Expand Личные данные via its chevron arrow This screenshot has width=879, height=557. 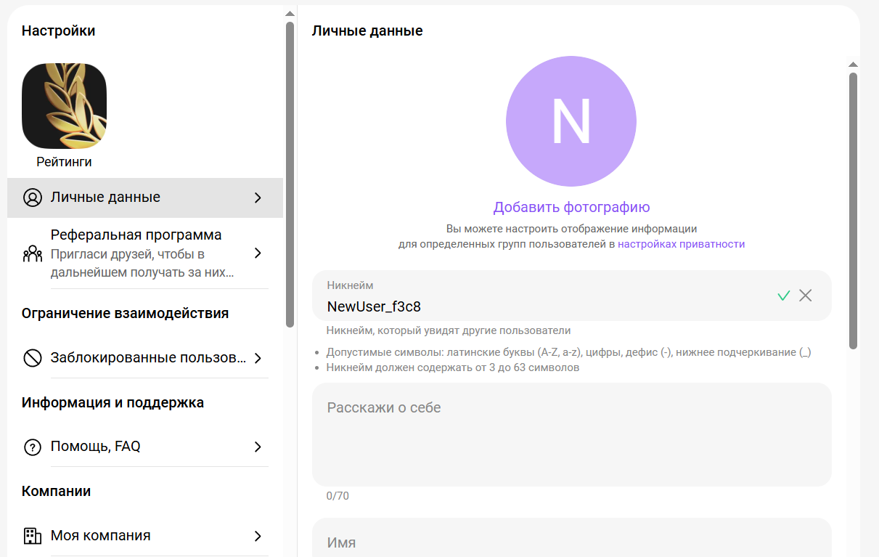pos(258,198)
